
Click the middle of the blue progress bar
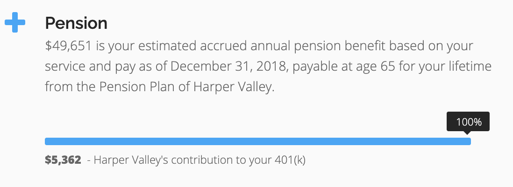(x=257, y=141)
